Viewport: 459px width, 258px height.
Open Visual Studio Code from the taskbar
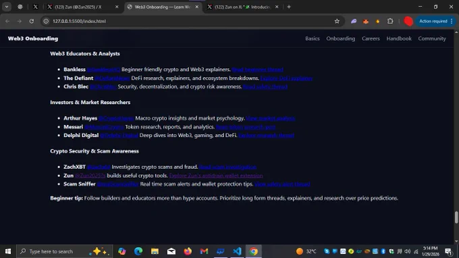[237, 251]
